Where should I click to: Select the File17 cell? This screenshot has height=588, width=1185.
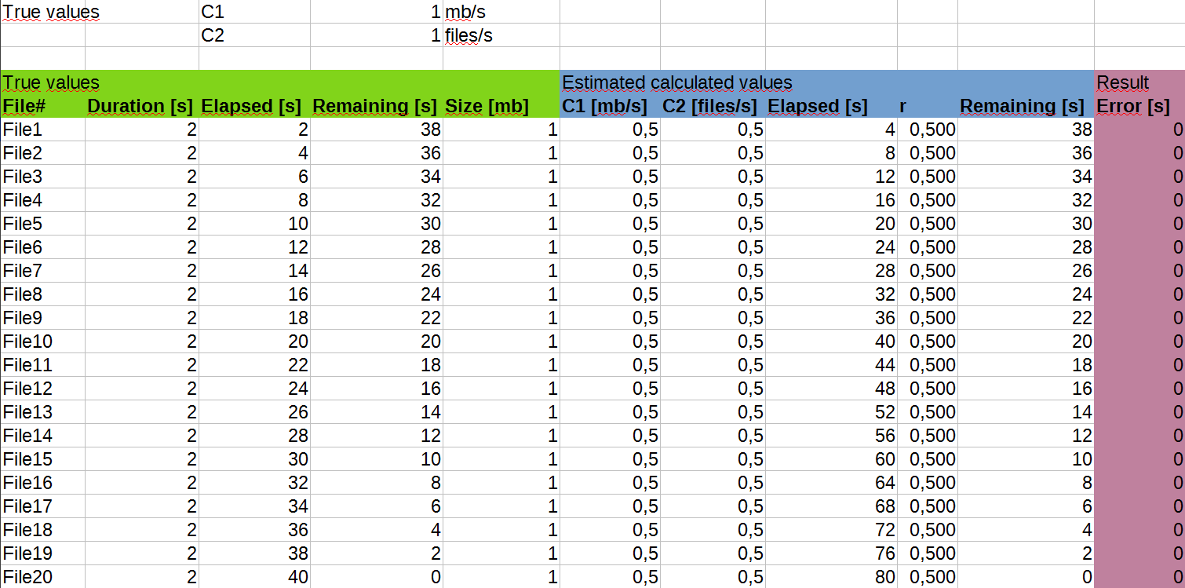pos(43,506)
